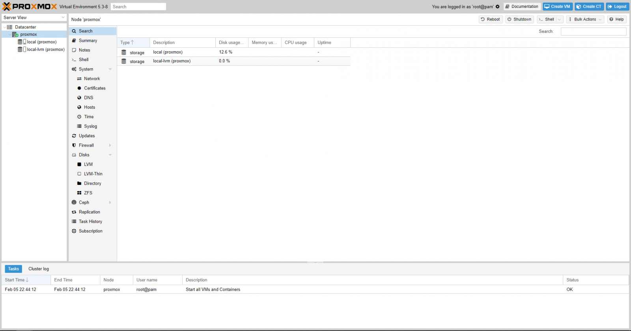This screenshot has height=331, width=631.
Task: Click the Subscription lifebuoy icon
Action: pyautogui.click(x=74, y=231)
